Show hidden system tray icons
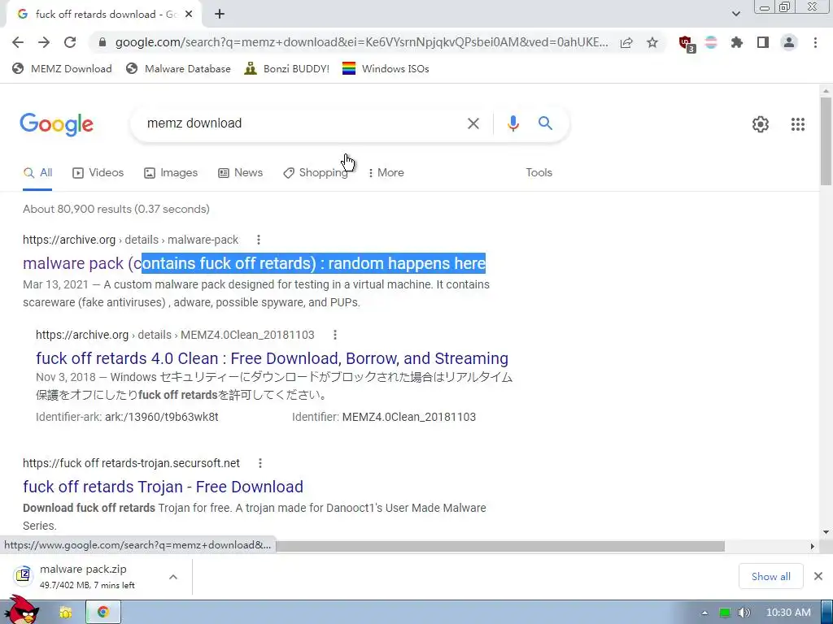This screenshot has width=833, height=624. coord(704,613)
